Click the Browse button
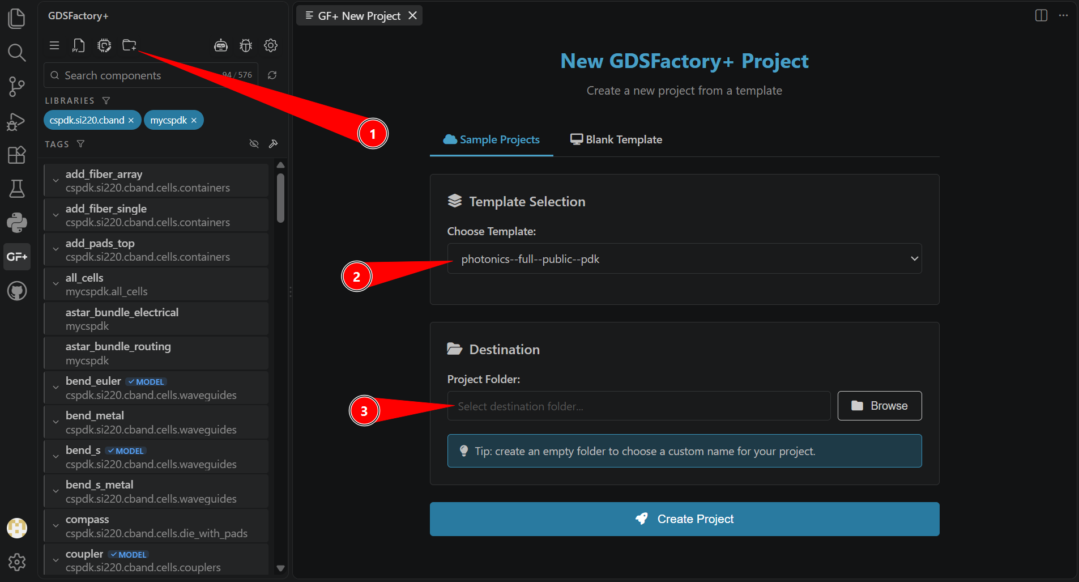The height and width of the screenshot is (582, 1079). (x=880, y=406)
